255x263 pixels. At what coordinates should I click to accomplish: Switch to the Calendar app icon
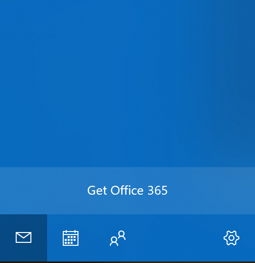pyautogui.click(x=71, y=238)
